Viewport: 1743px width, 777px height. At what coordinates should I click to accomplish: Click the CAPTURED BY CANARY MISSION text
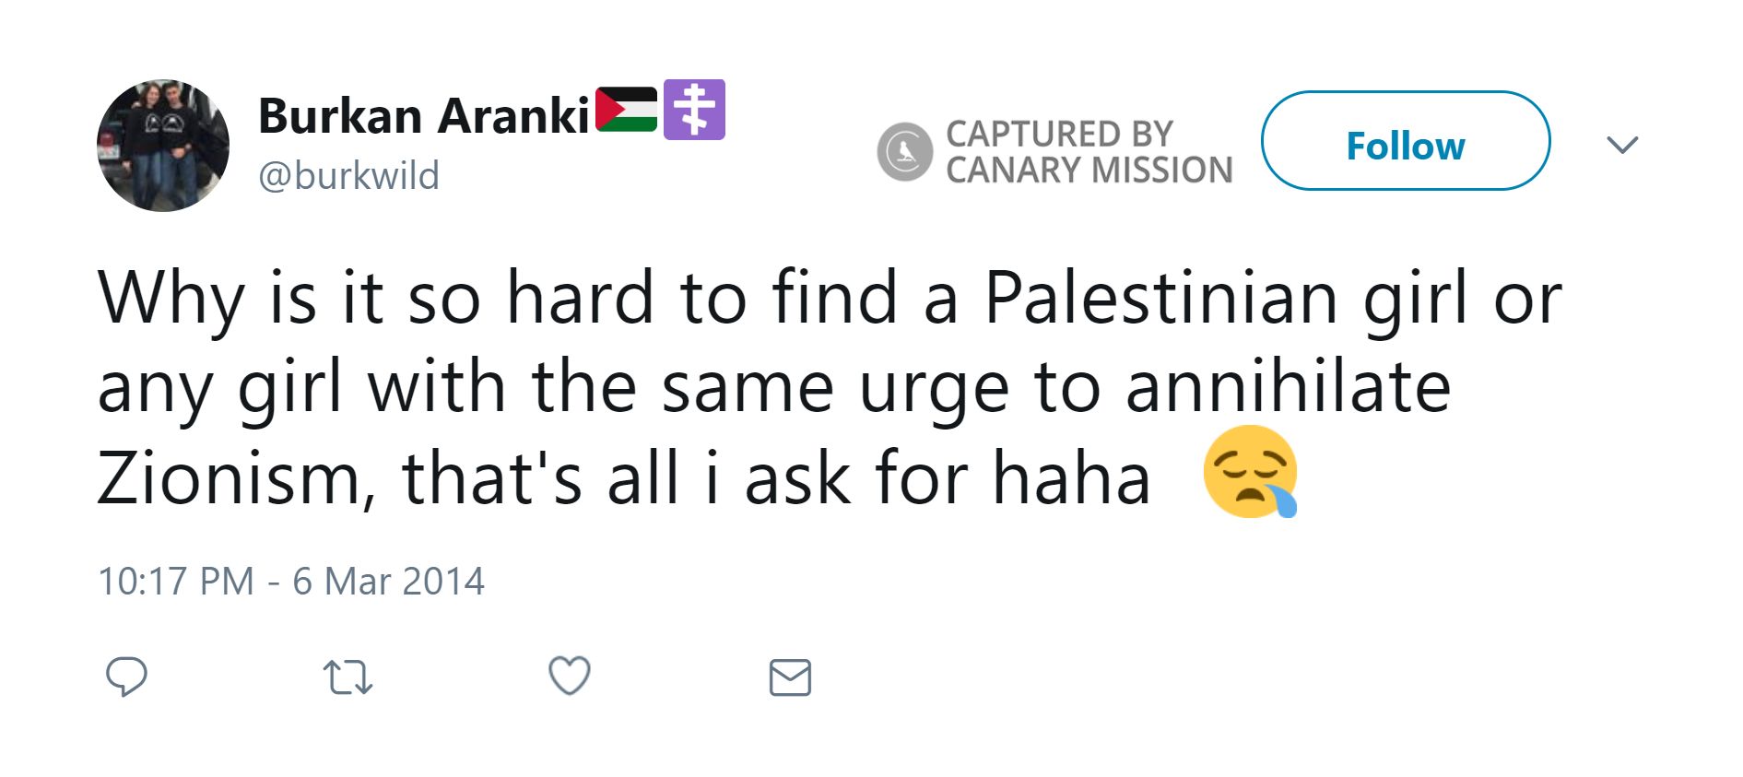coord(1089,152)
